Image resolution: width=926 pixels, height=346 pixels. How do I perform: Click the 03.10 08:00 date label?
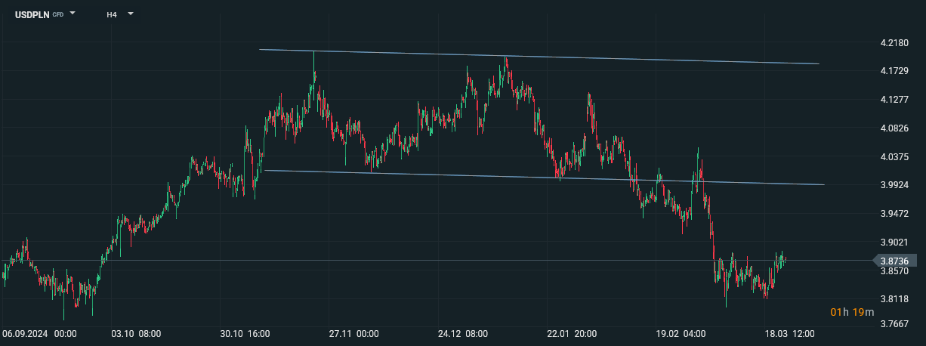tap(134, 333)
